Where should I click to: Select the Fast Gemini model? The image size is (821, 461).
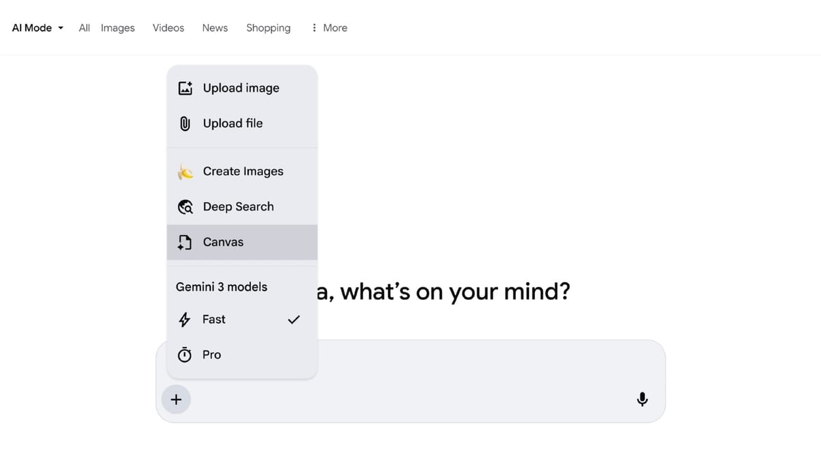[213, 319]
